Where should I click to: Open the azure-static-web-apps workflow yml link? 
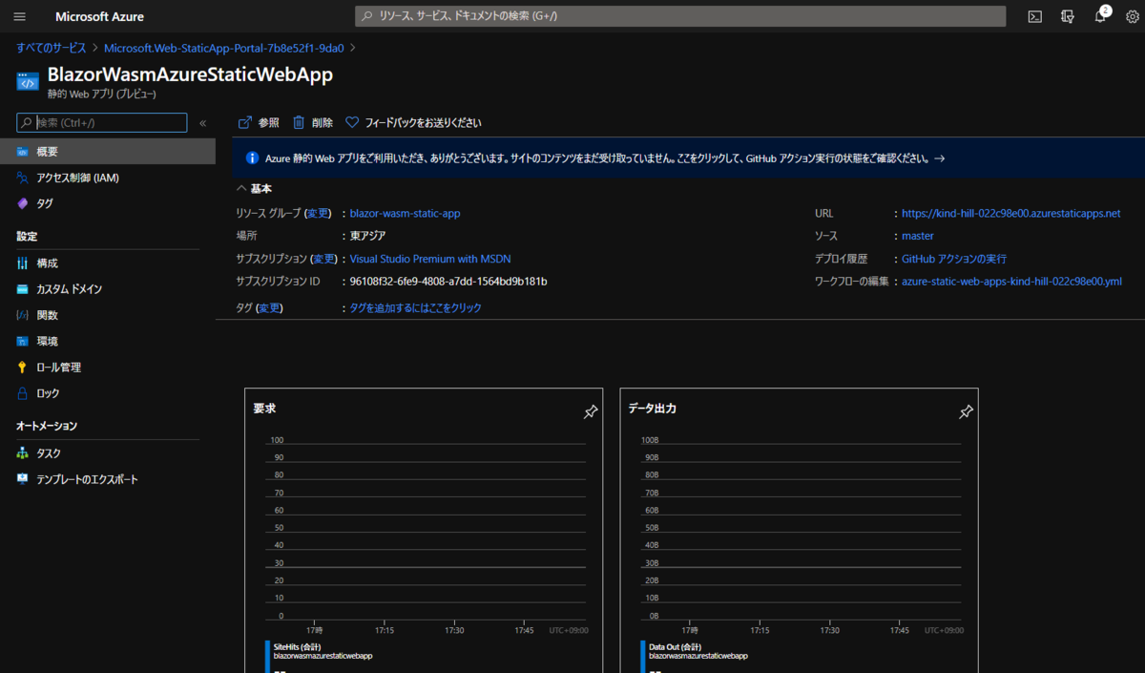pos(1011,282)
